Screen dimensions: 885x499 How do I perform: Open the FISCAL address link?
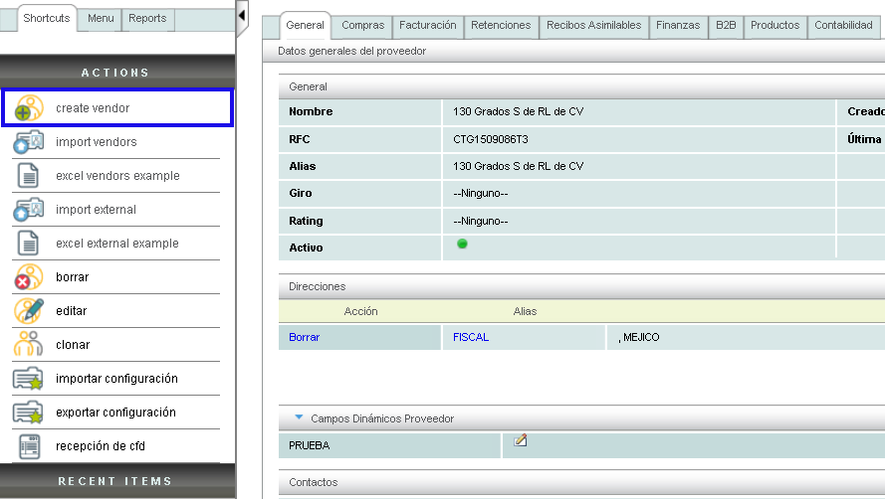471,338
